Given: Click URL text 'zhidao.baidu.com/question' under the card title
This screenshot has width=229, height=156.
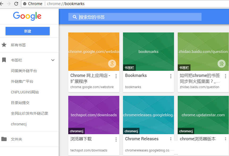Looking at the screenshot, I should click(200, 87).
